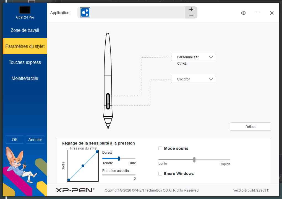Select the blue application icon in the Application bar
Screen dimensions: 282x199
pyautogui.click(x=85, y=12)
